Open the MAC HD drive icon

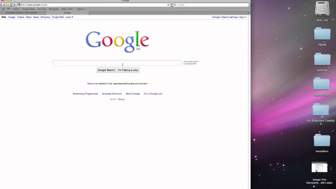tap(322, 9)
